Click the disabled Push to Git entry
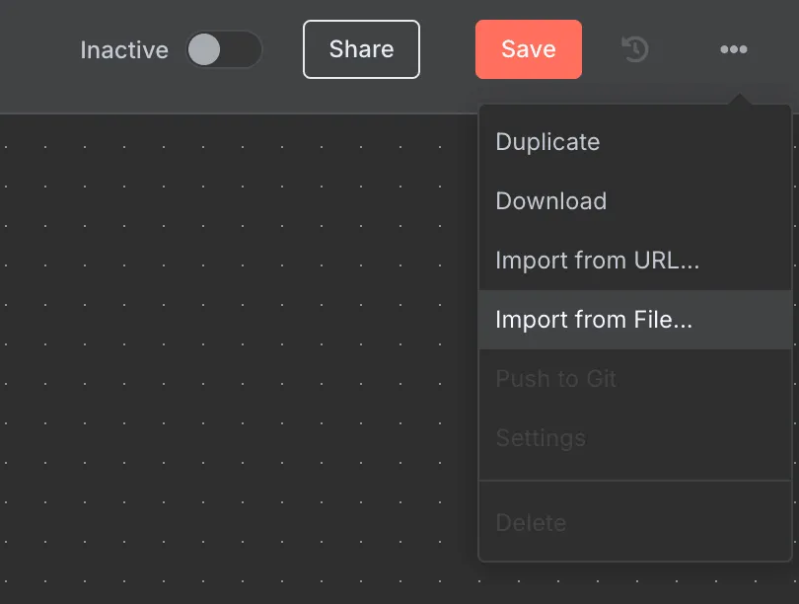Image resolution: width=799 pixels, height=604 pixels. [x=555, y=379]
